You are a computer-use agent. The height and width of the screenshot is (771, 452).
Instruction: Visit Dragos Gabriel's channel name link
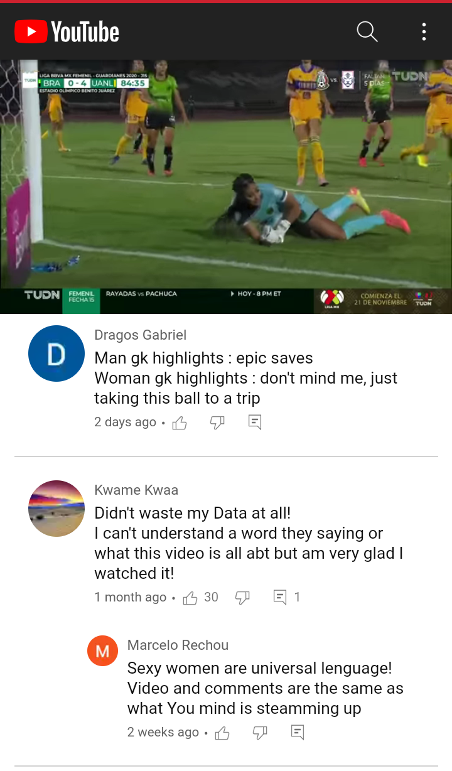pos(140,335)
